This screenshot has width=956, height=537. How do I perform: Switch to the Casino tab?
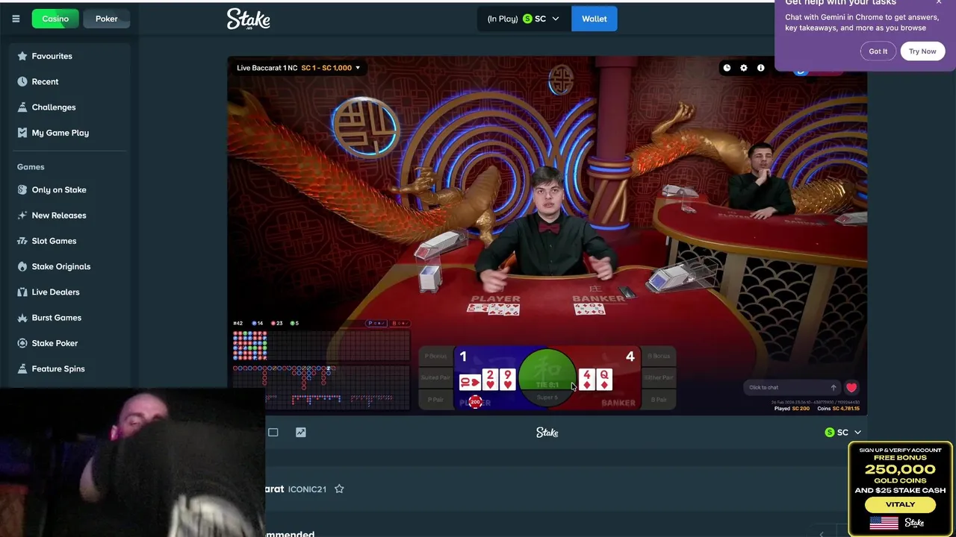pyautogui.click(x=55, y=19)
